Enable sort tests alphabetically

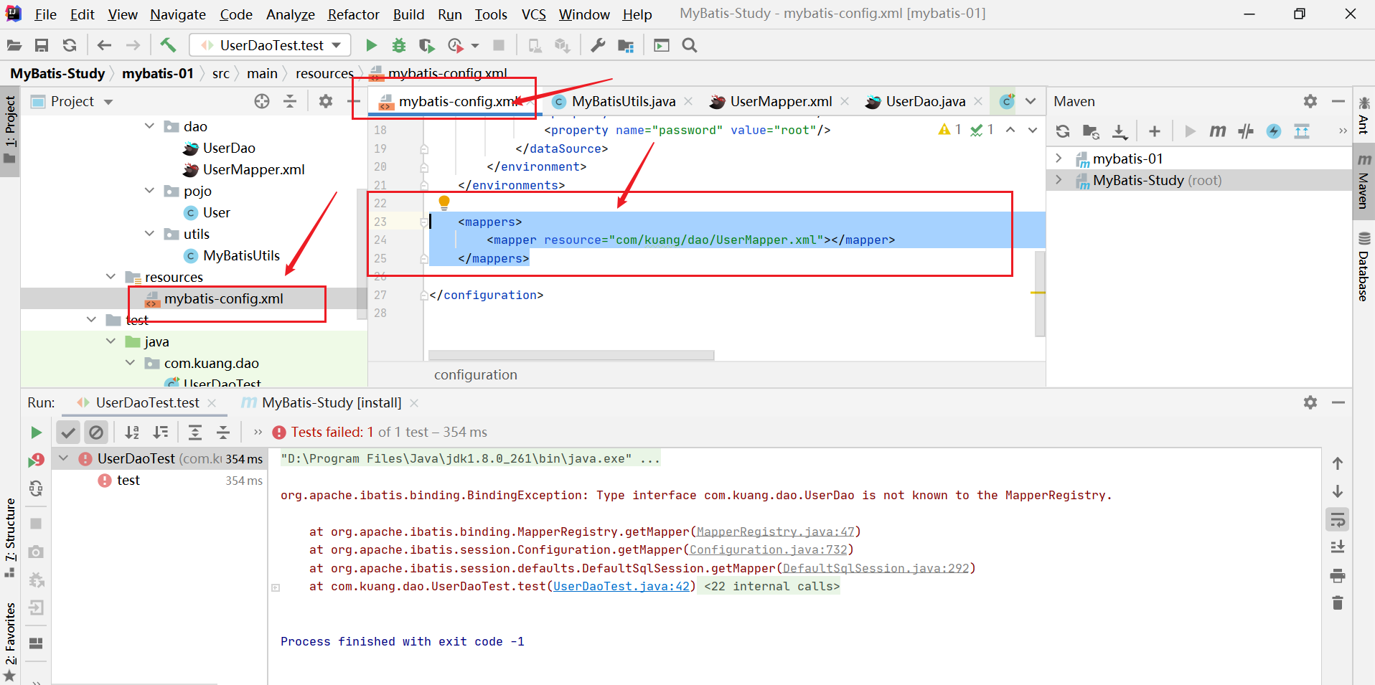pos(132,432)
